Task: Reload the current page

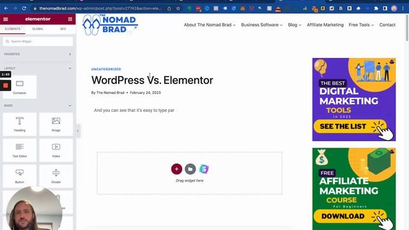Action: pos(24,8)
